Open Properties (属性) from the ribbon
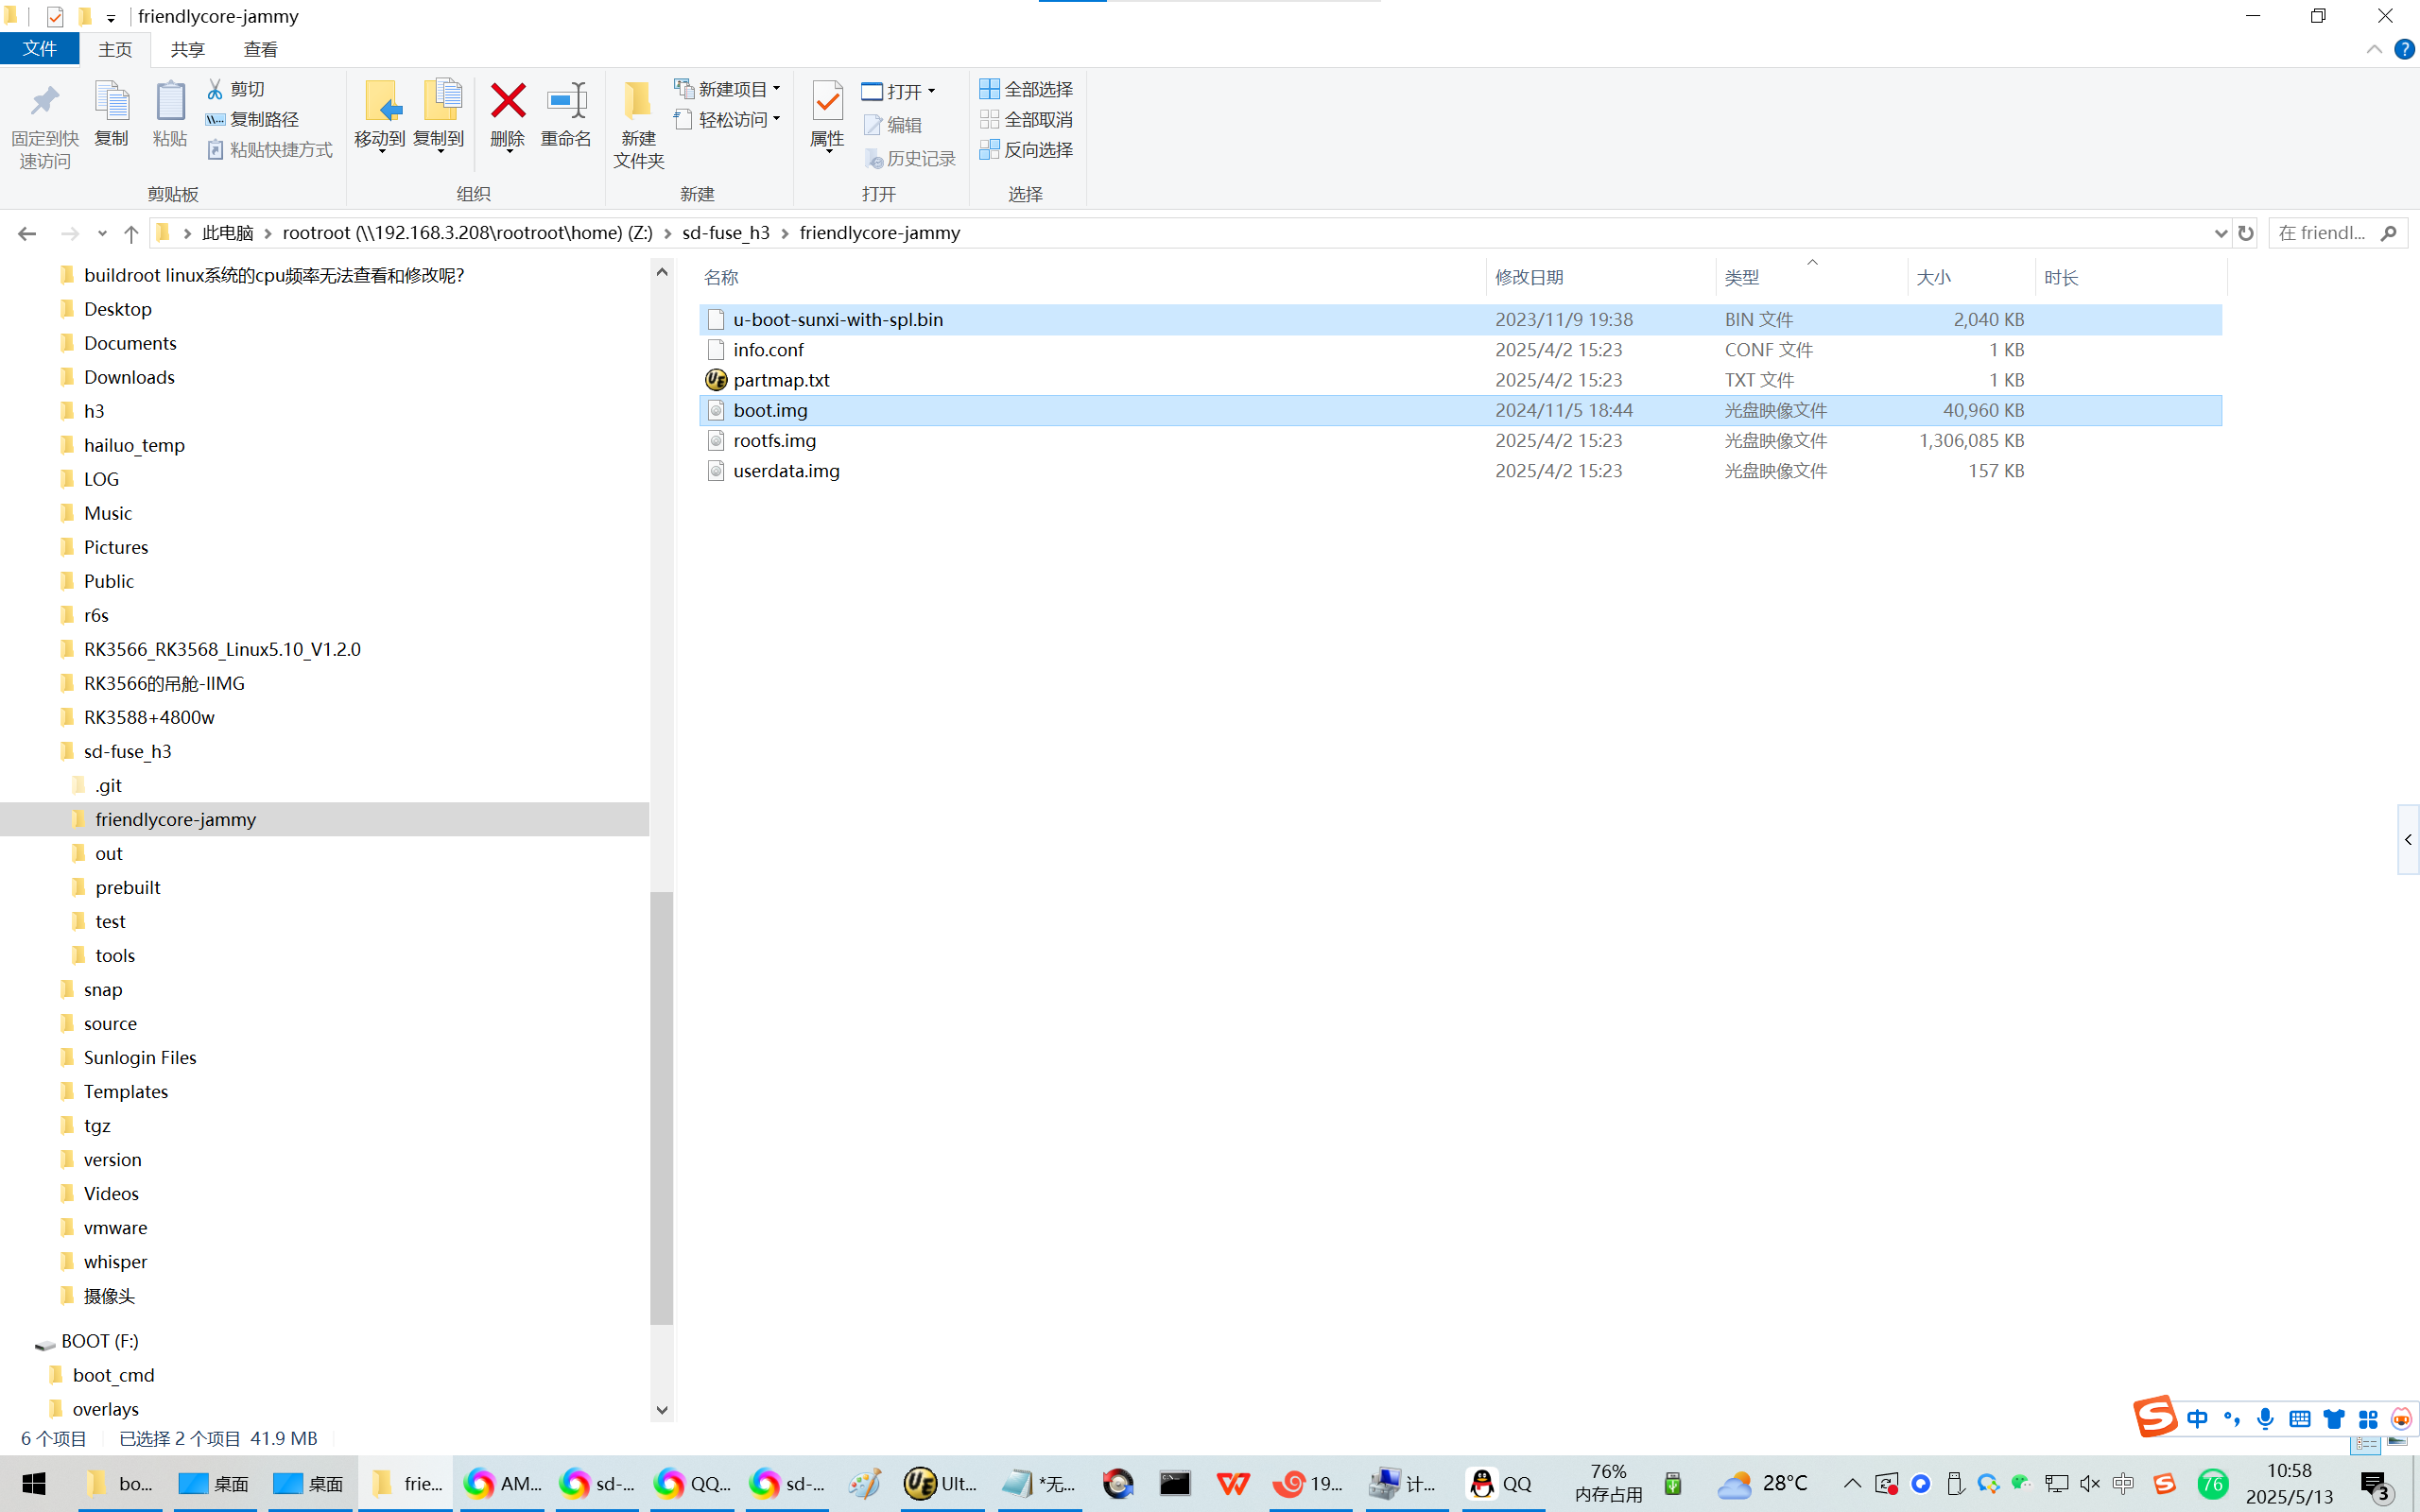This screenshot has width=2420, height=1512. coord(827,102)
